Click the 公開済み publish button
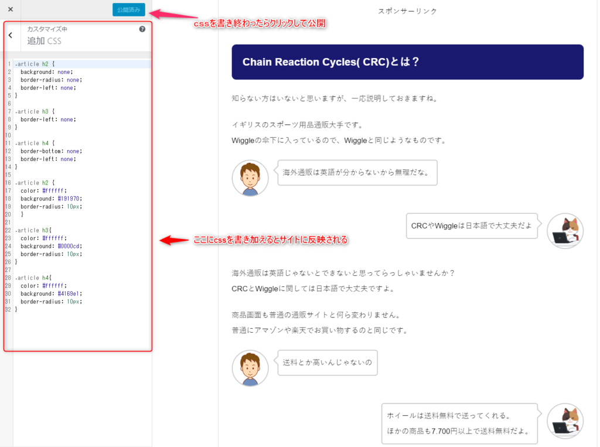600x447 pixels. click(128, 9)
